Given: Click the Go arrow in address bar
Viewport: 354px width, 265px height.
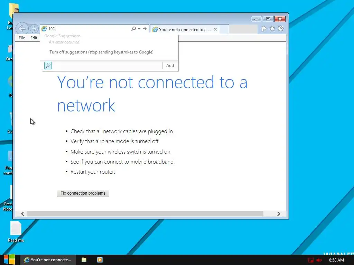Looking at the screenshot, I should coord(145,29).
